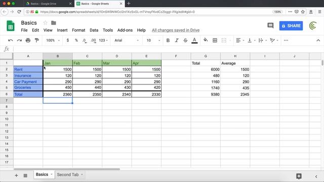Open the Second Tab dropdown arrow
The width and height of the screenshot is (324, 182).
coord(82,174)
